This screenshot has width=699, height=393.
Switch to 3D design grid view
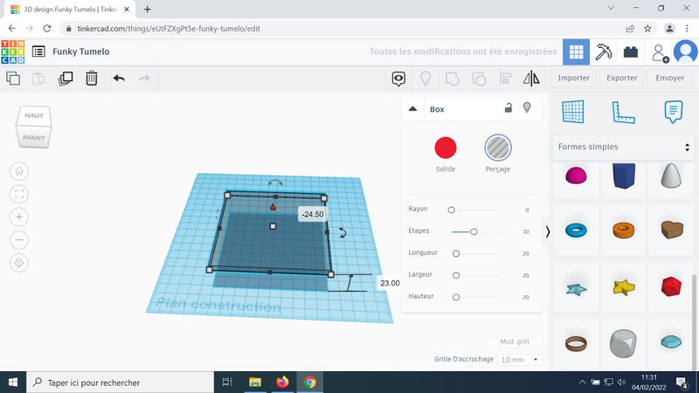[576, 52]
